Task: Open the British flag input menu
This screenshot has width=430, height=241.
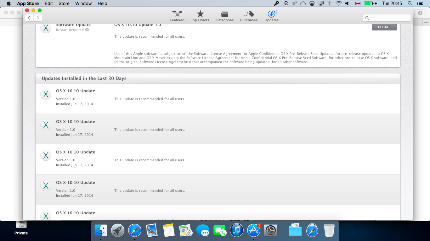Action: click(358, 3)
